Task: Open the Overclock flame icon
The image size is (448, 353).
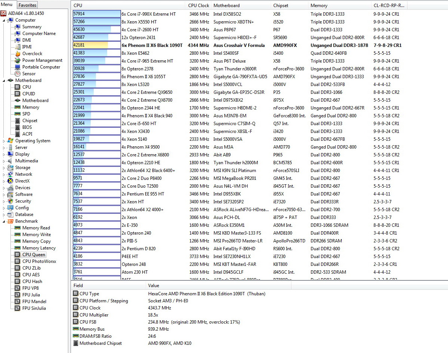Action: [18, 54]
